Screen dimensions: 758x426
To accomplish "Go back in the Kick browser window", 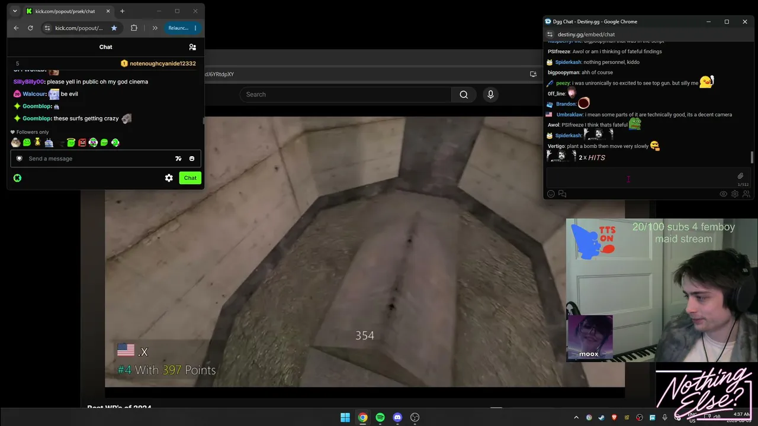I will click(16, 28).
